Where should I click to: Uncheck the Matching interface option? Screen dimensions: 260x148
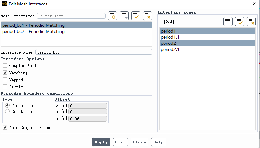(x=5, y=73)
